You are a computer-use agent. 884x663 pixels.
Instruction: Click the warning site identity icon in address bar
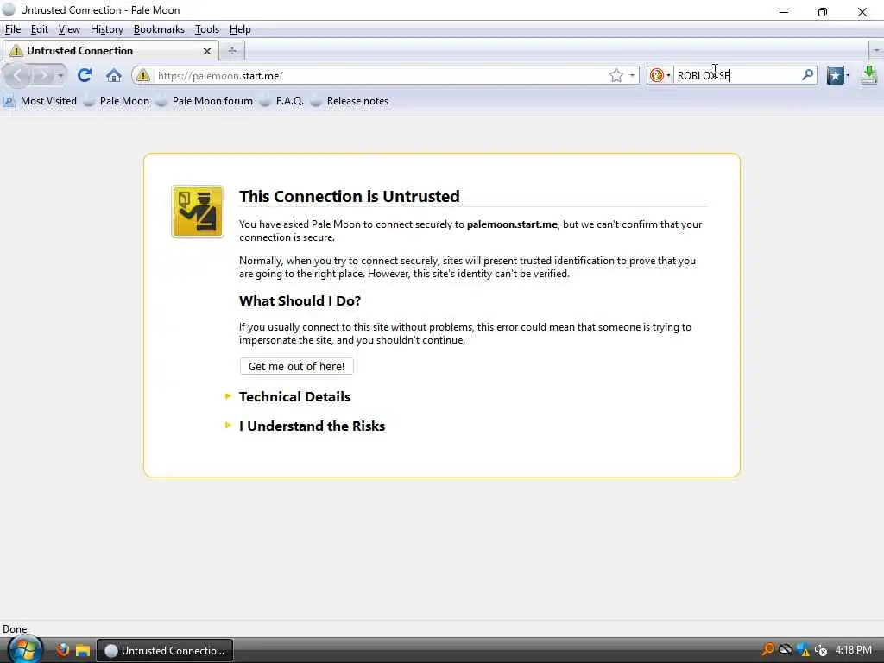(x=143, y=75)
